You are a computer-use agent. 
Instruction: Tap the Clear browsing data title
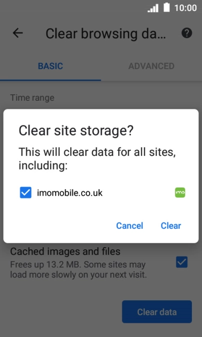click(x=106, y=34)
